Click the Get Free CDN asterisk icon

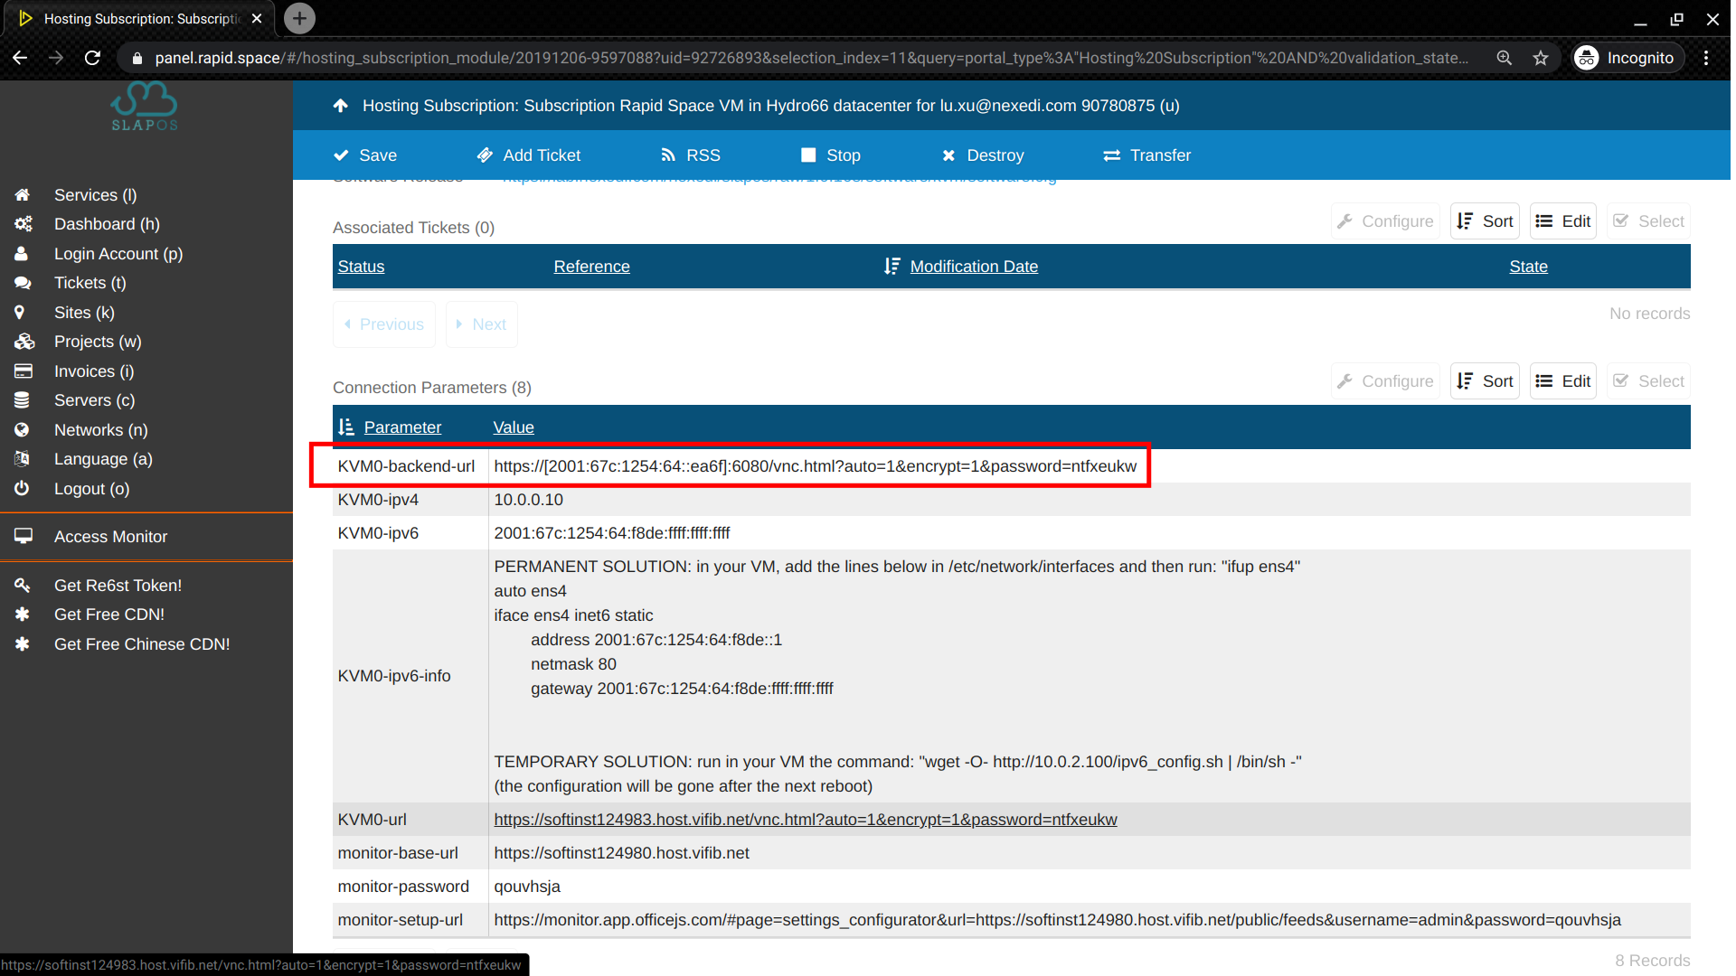point(22,615)
